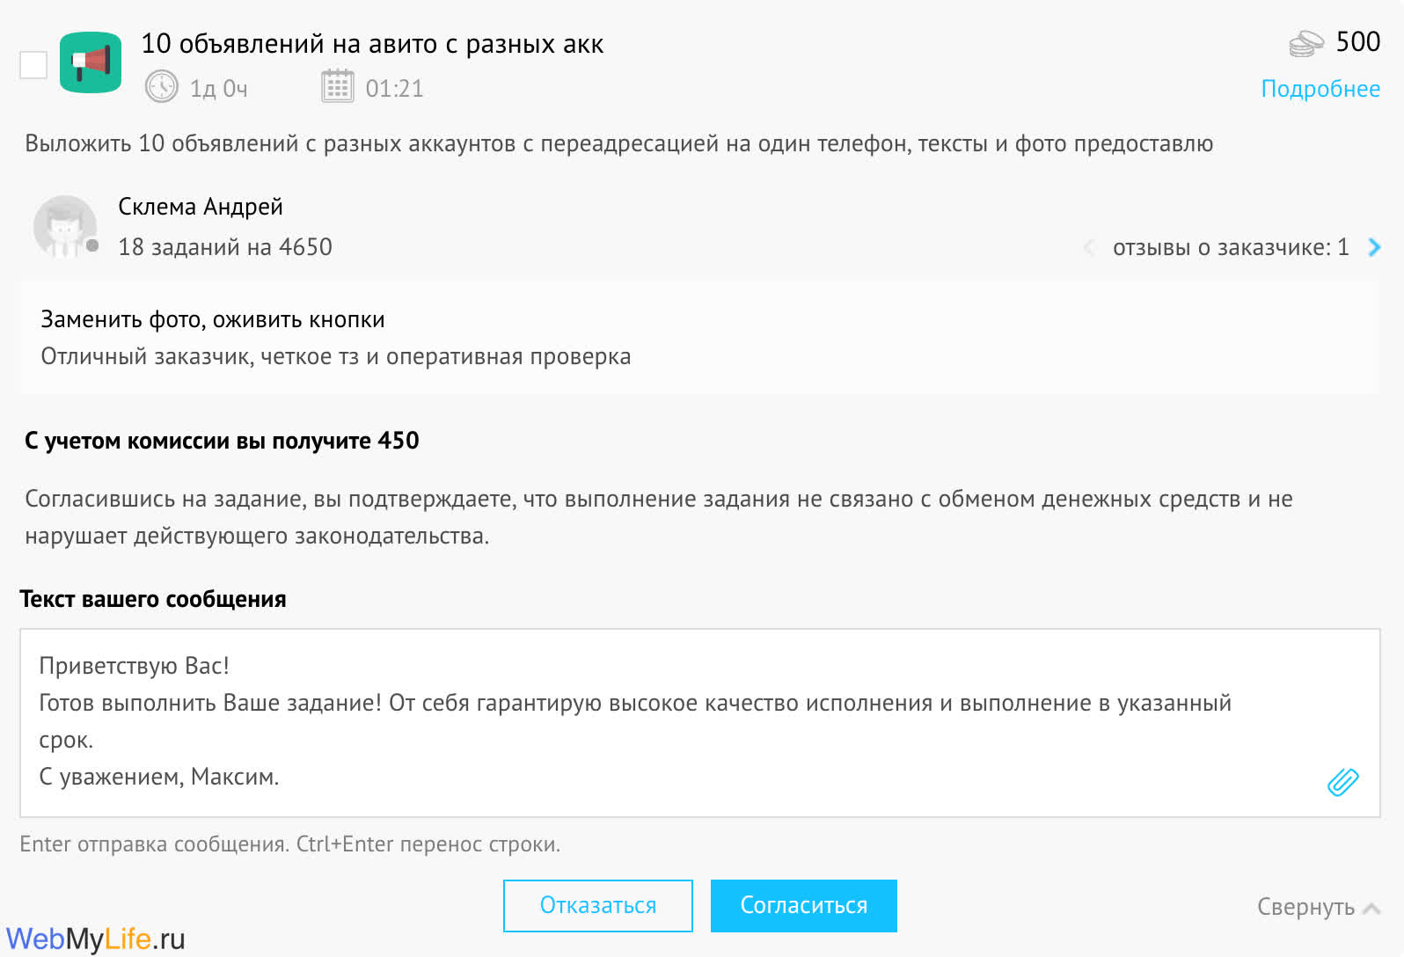The image size is (1404, 957).
Task: Click the 18 заданий на 4650 stats
Action: tap(225, 247)
